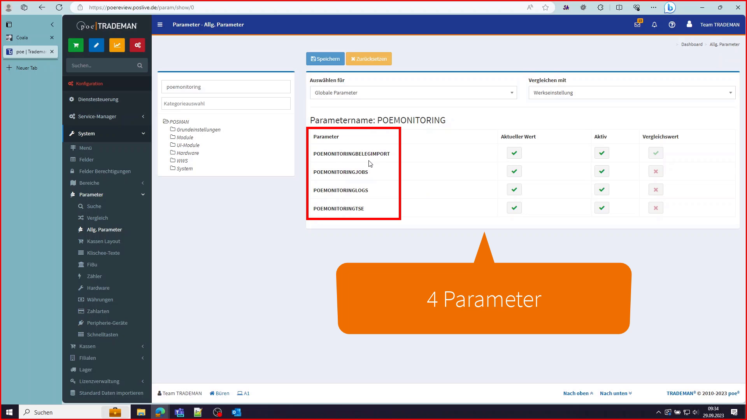Open the notifications bell icon

tap(654, 24)
